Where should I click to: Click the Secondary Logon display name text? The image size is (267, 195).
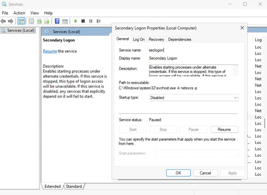[163, 58]
